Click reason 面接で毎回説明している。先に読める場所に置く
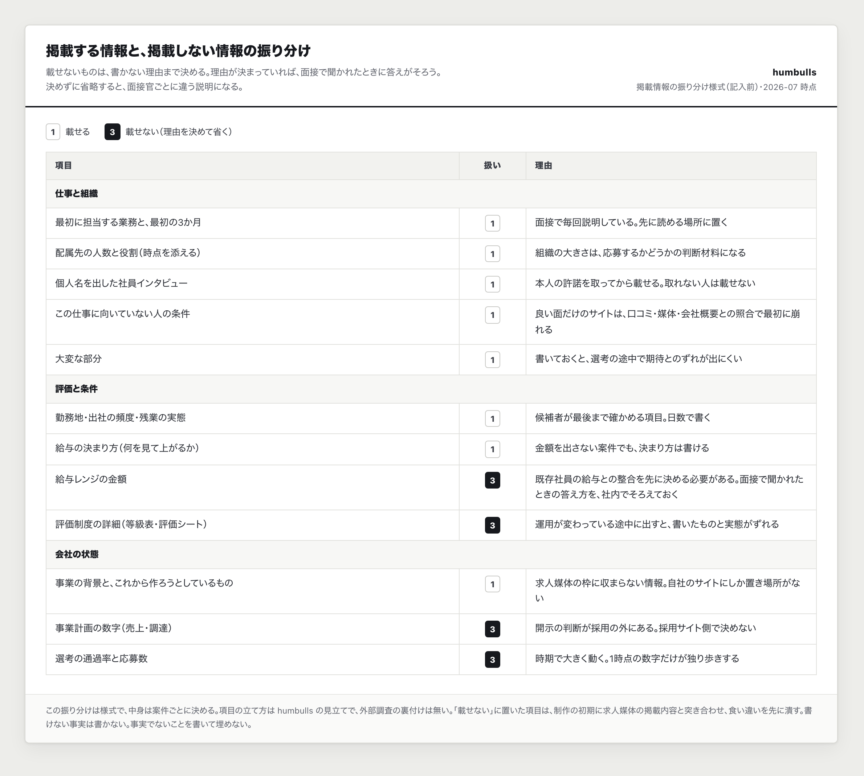The height and width of the screenshot is (776, 864). pyautogui.click(x=631, y=222)
